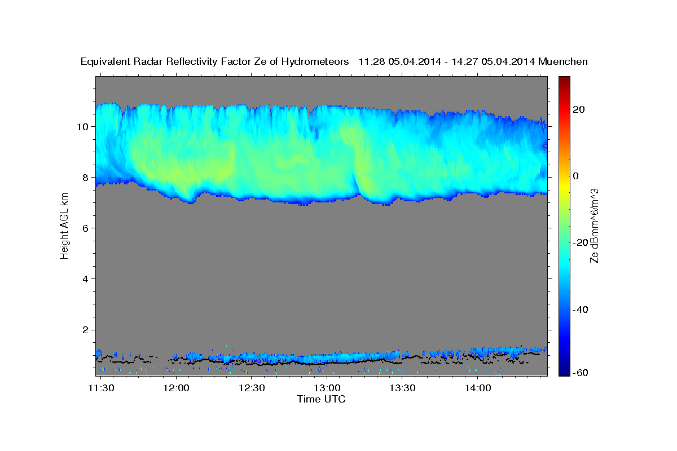The image size is (677, 451).
Task: Click the plot title 'Equivalent Radar Reflectivity Factor Ze of Hydrometeors'
Action: pos(215,61)
